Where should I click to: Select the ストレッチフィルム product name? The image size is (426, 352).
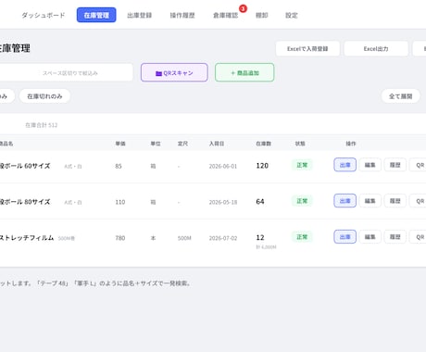tap(27, 238)
